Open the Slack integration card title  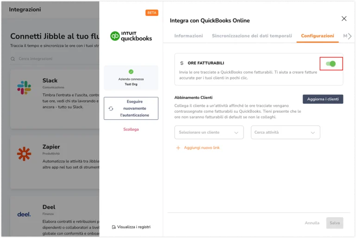tap(50, 80)
